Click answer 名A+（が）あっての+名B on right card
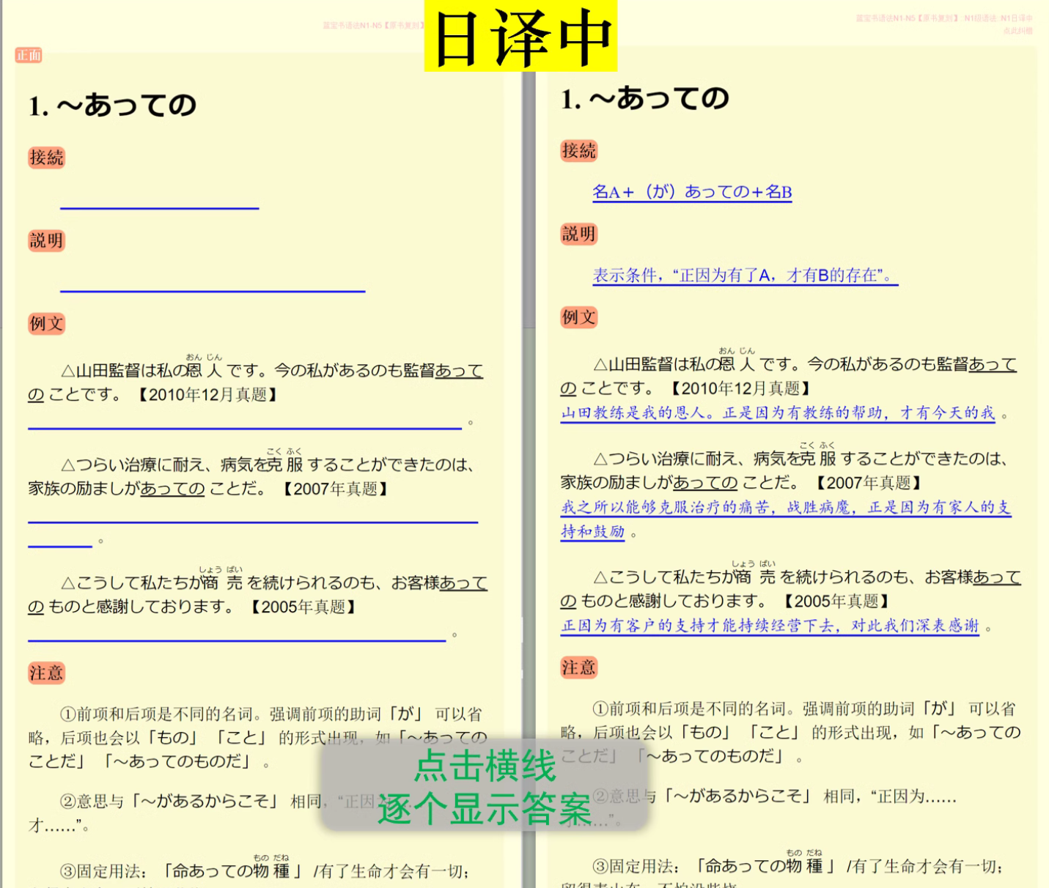The image size is (1049, 888). coord(692,192)
